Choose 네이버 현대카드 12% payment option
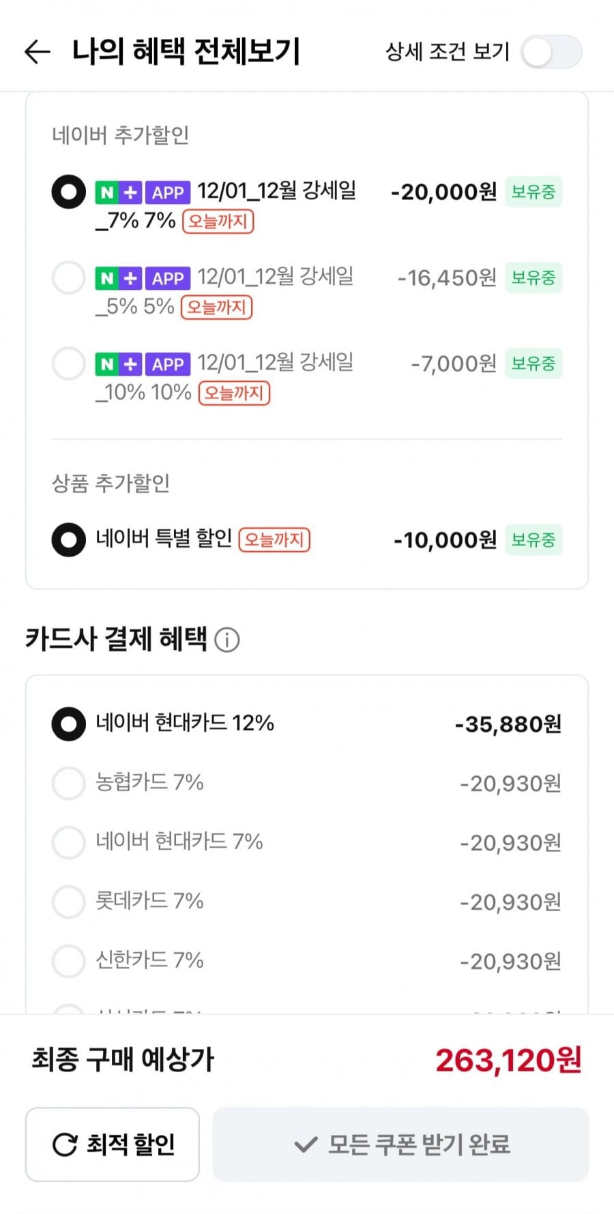 click(69, 724)
